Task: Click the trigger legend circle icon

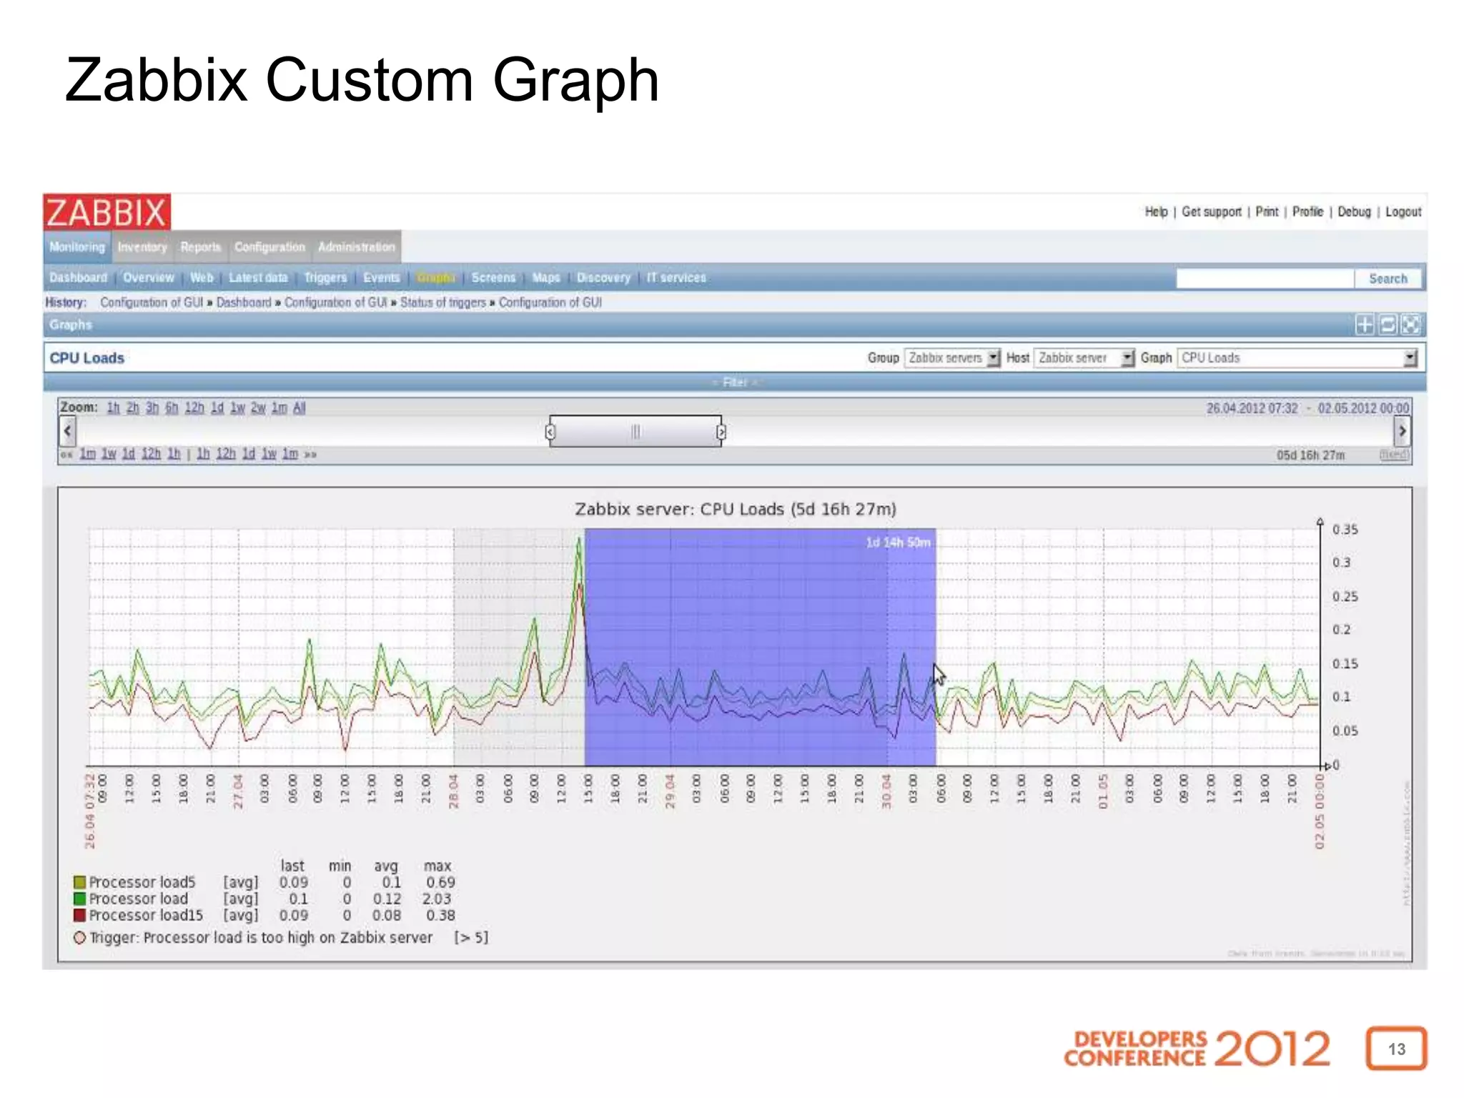Action: coord(79,938)
